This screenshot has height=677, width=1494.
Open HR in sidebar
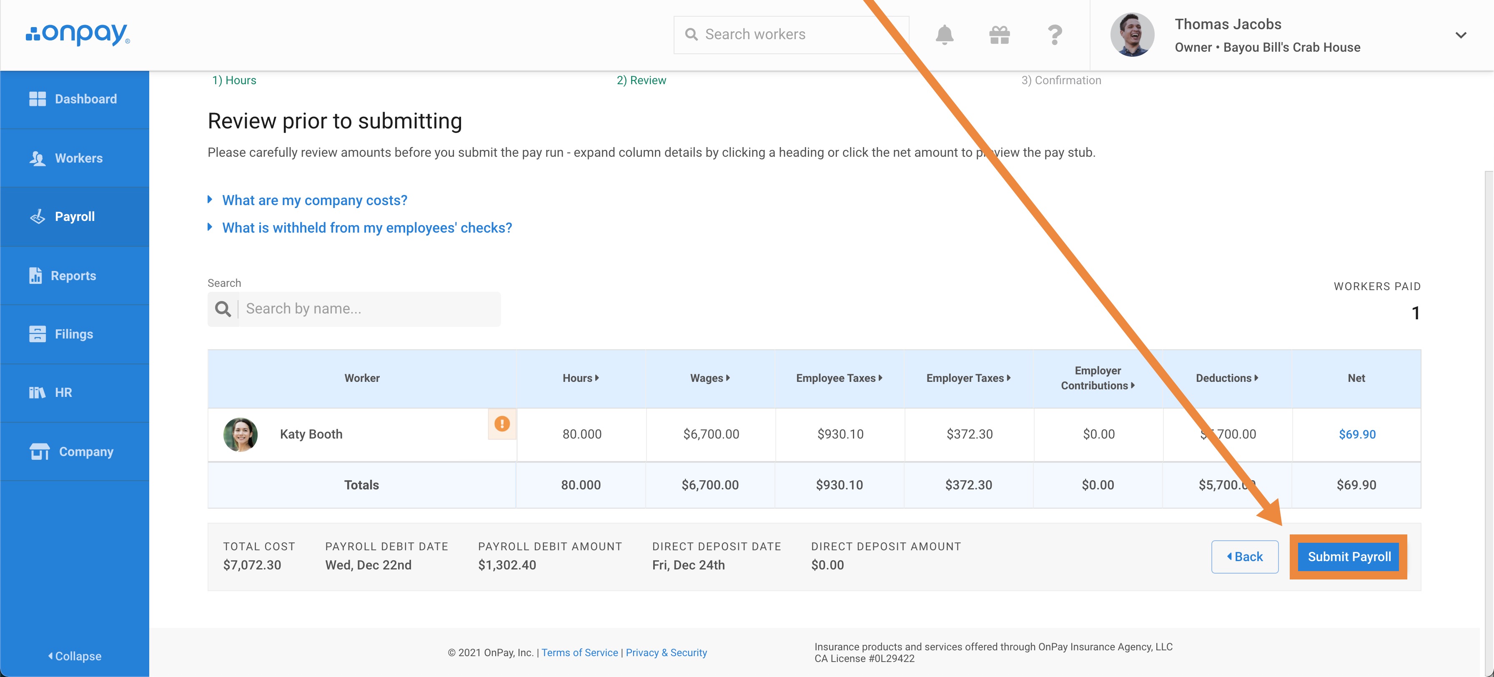[75, 393]
